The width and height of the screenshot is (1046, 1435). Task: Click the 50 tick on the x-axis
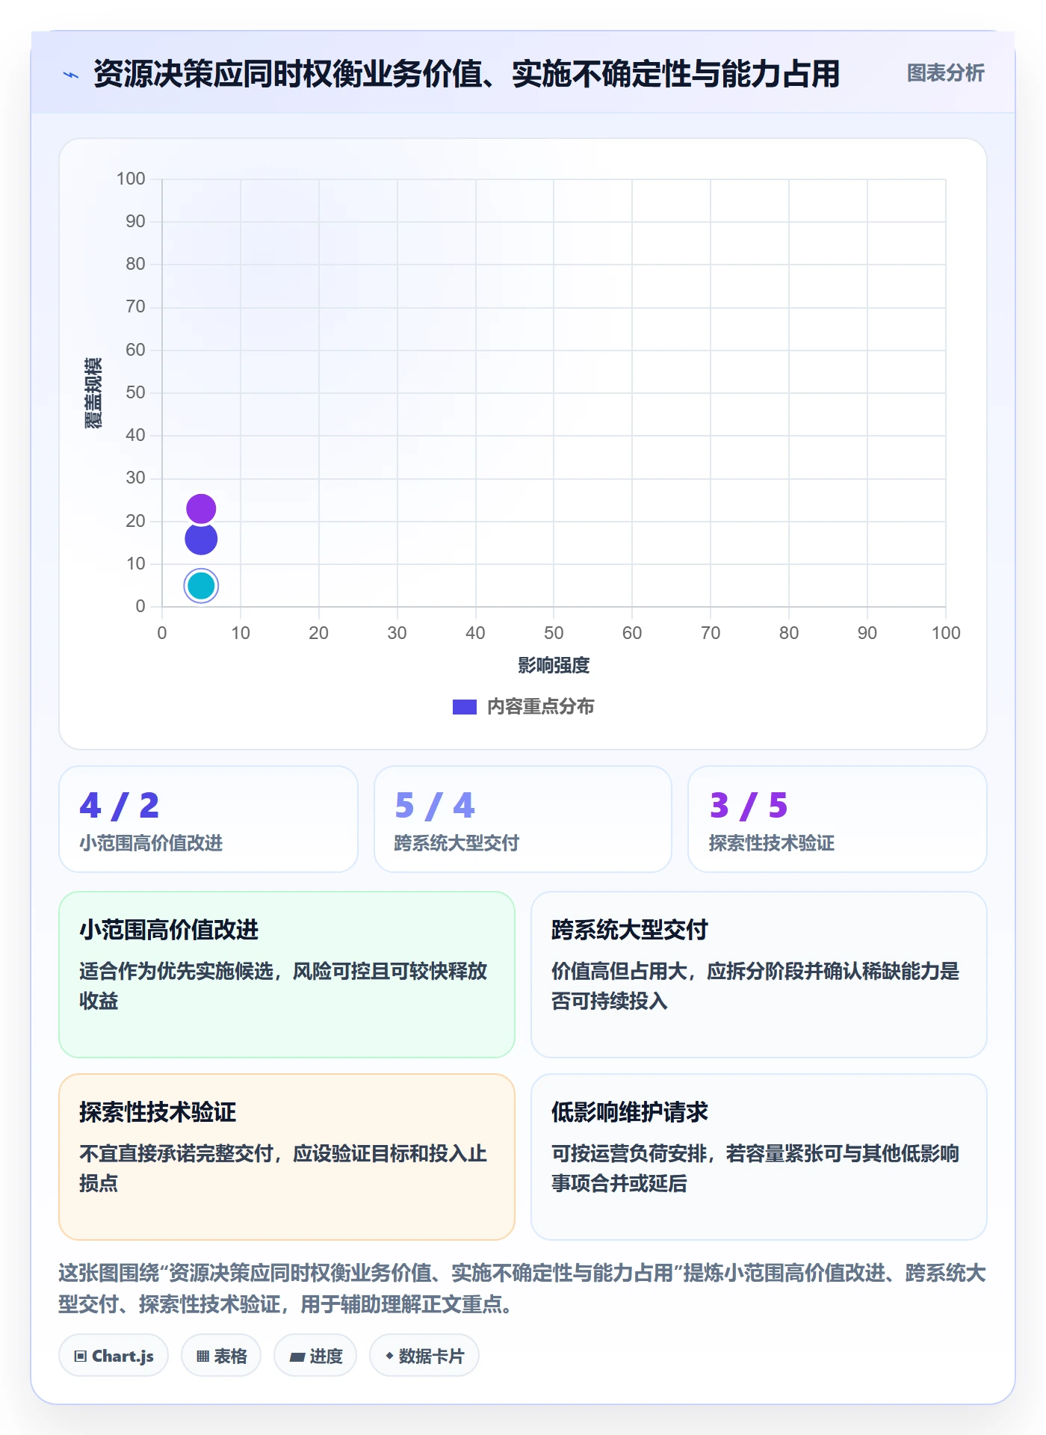554,633
